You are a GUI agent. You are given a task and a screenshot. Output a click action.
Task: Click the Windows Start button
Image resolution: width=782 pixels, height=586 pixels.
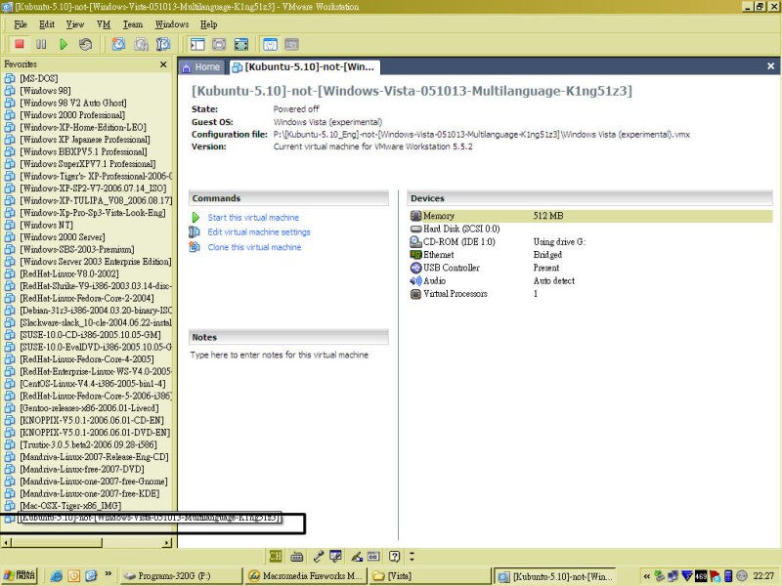click(x=19, y=575)
